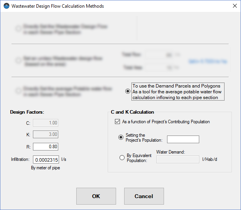Click the app icon in the title bar
The height and width of the screenshot is (210, 241).
click(x=6, y=6)
